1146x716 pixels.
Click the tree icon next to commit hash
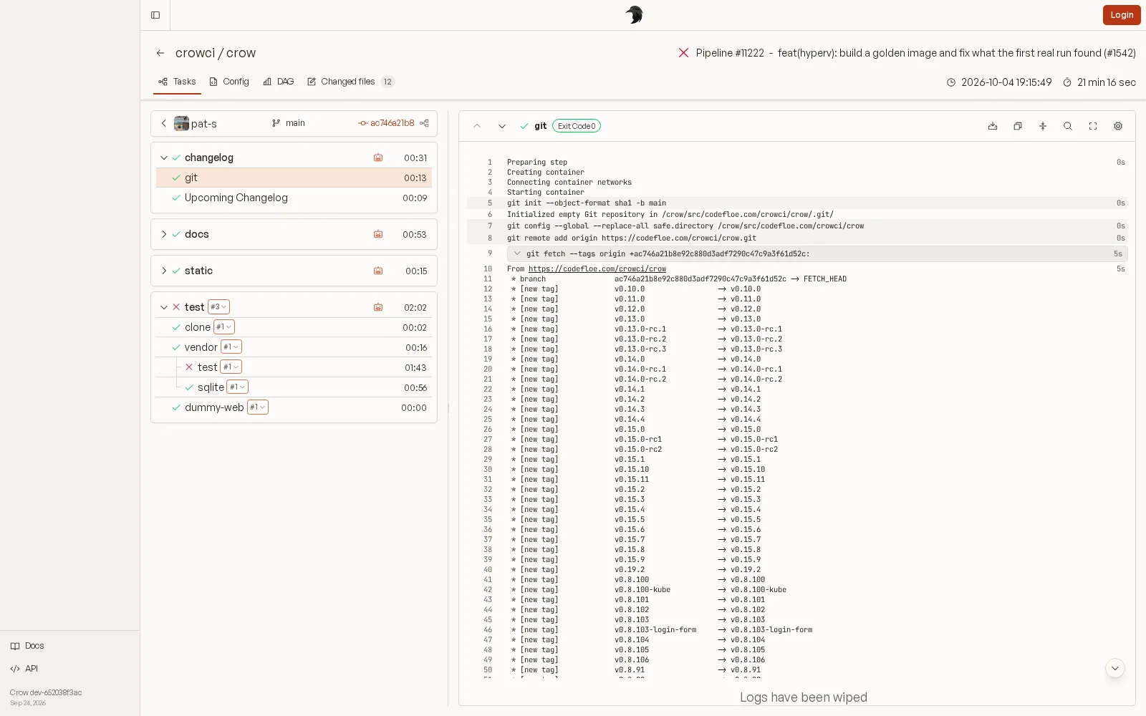425,123
